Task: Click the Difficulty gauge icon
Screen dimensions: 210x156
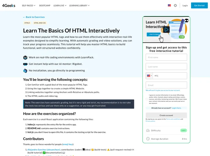Action: point(148,130)
